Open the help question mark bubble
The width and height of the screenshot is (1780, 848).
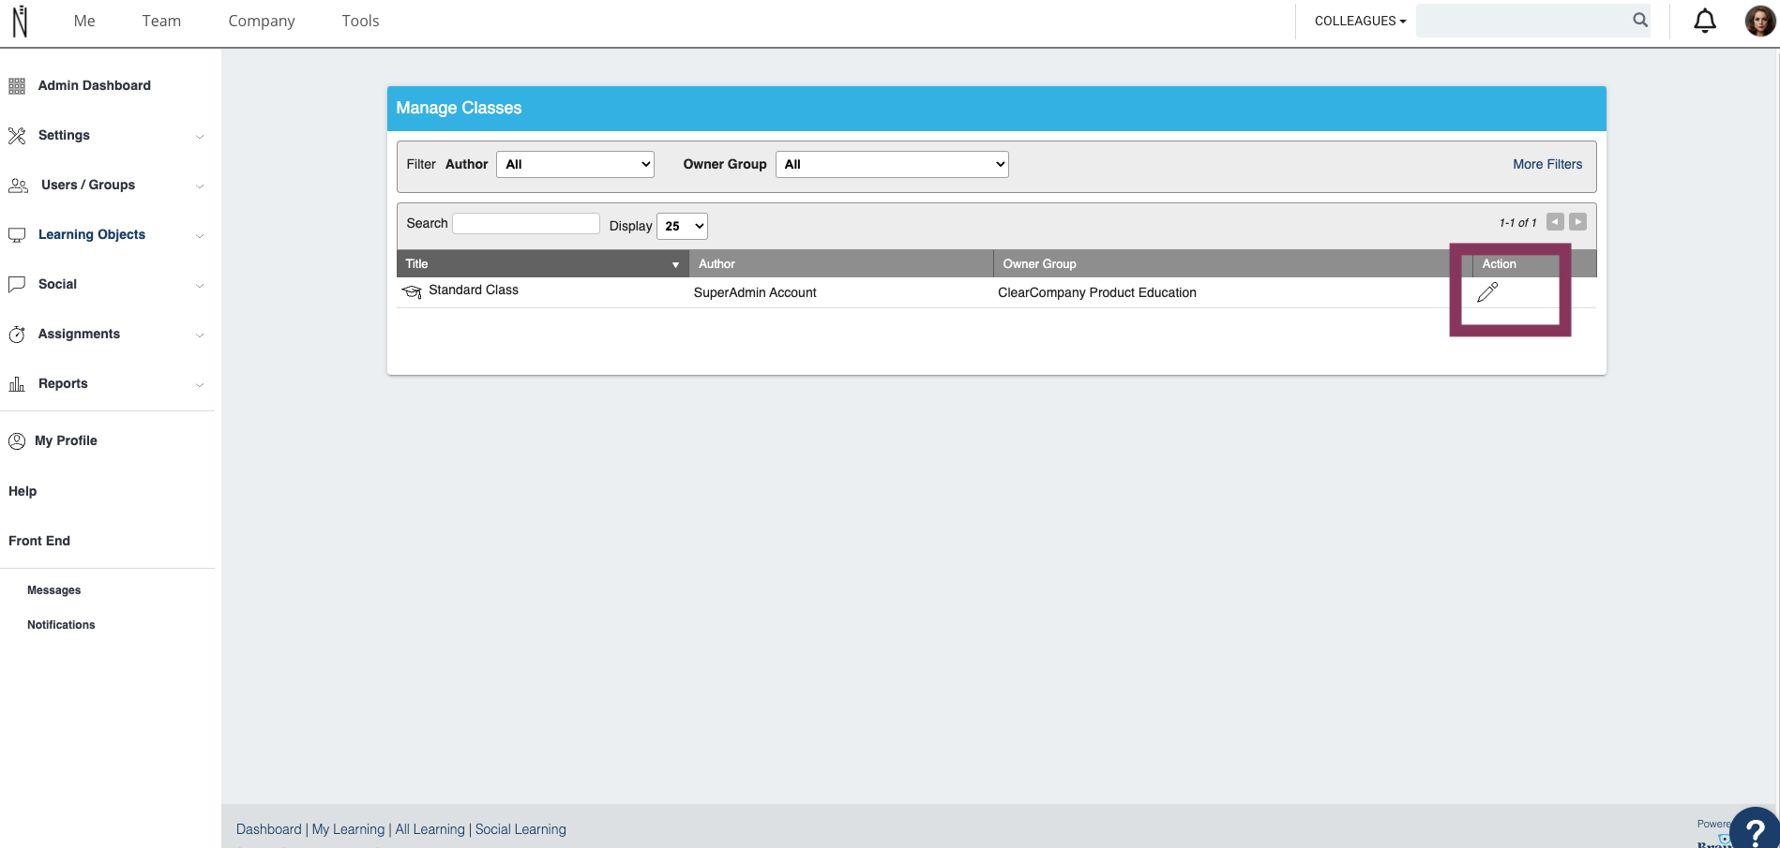pyautogui.click(x=1755, y=829)
